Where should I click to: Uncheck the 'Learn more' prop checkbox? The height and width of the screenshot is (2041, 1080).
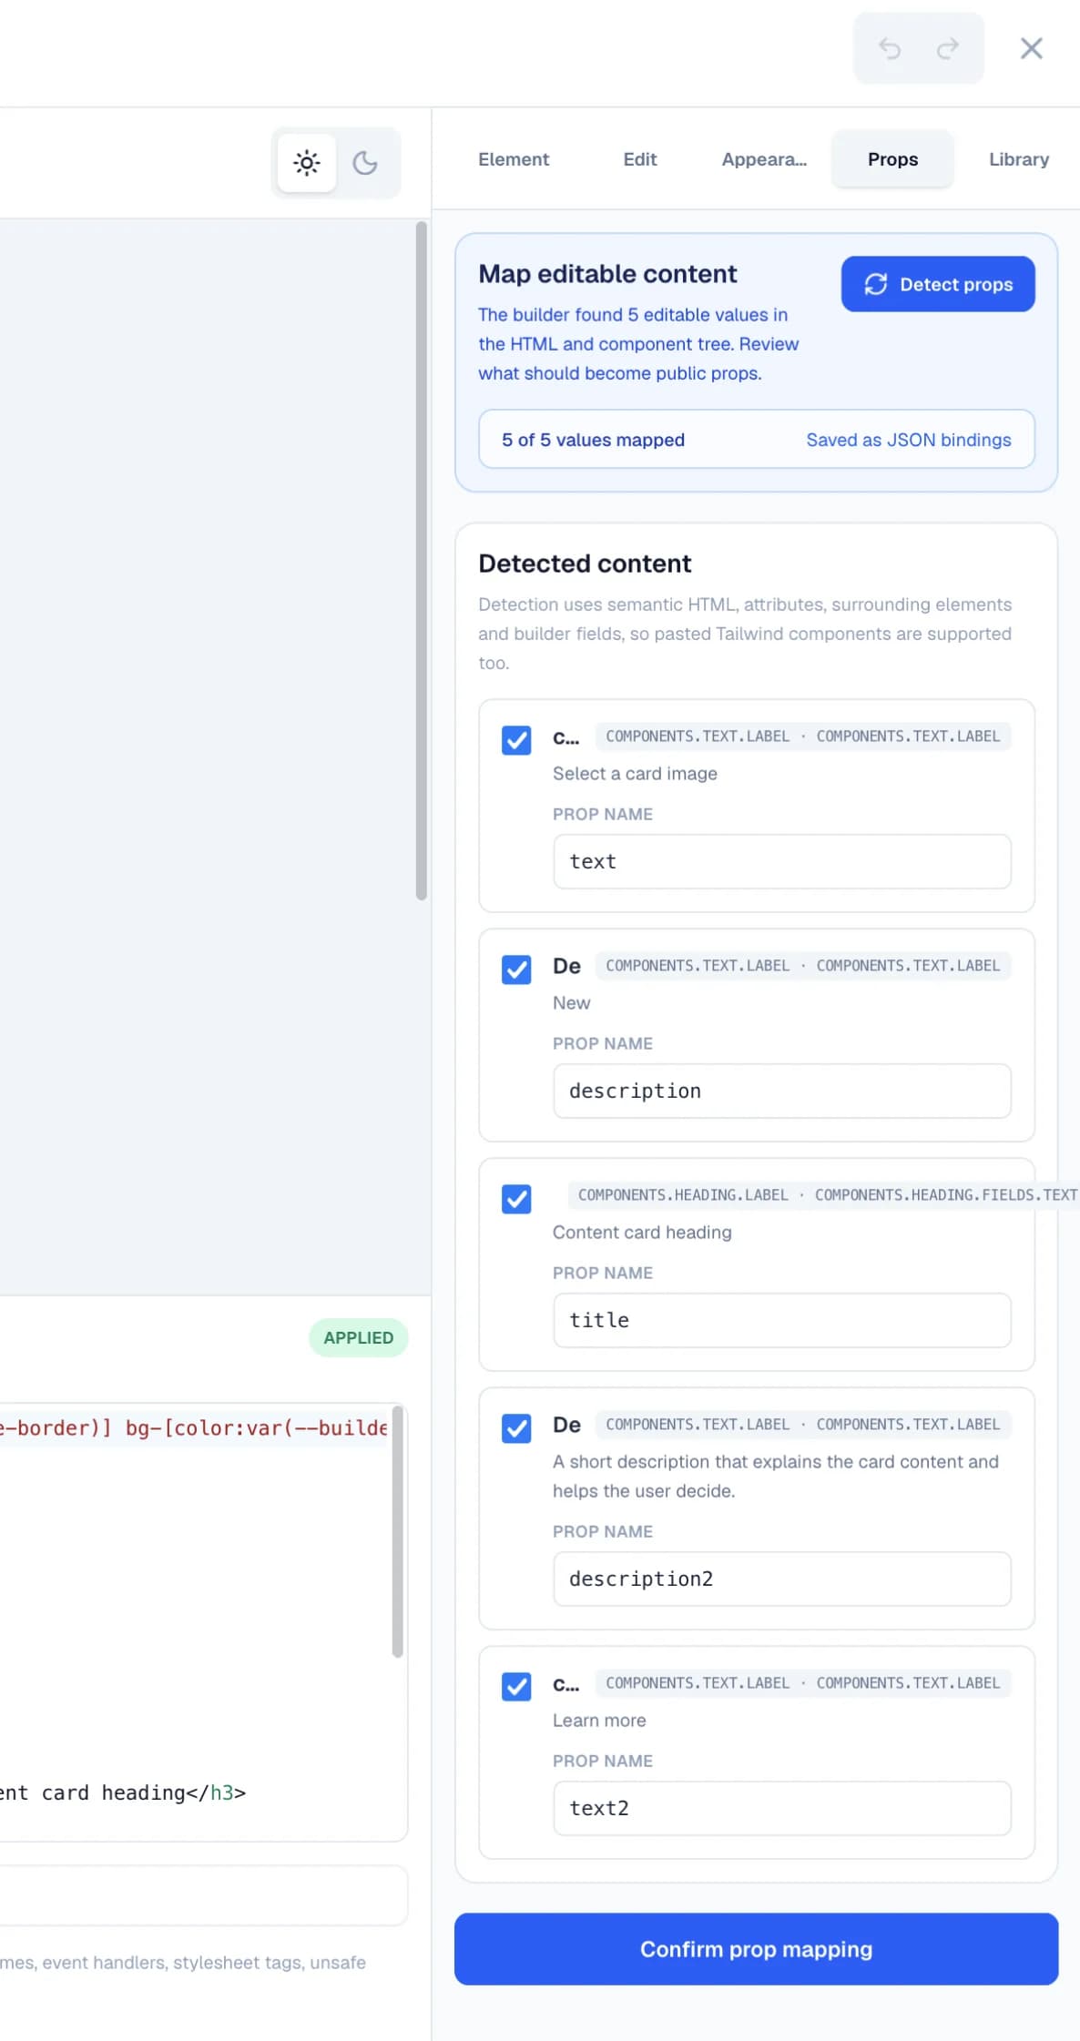coord(516,1687)
